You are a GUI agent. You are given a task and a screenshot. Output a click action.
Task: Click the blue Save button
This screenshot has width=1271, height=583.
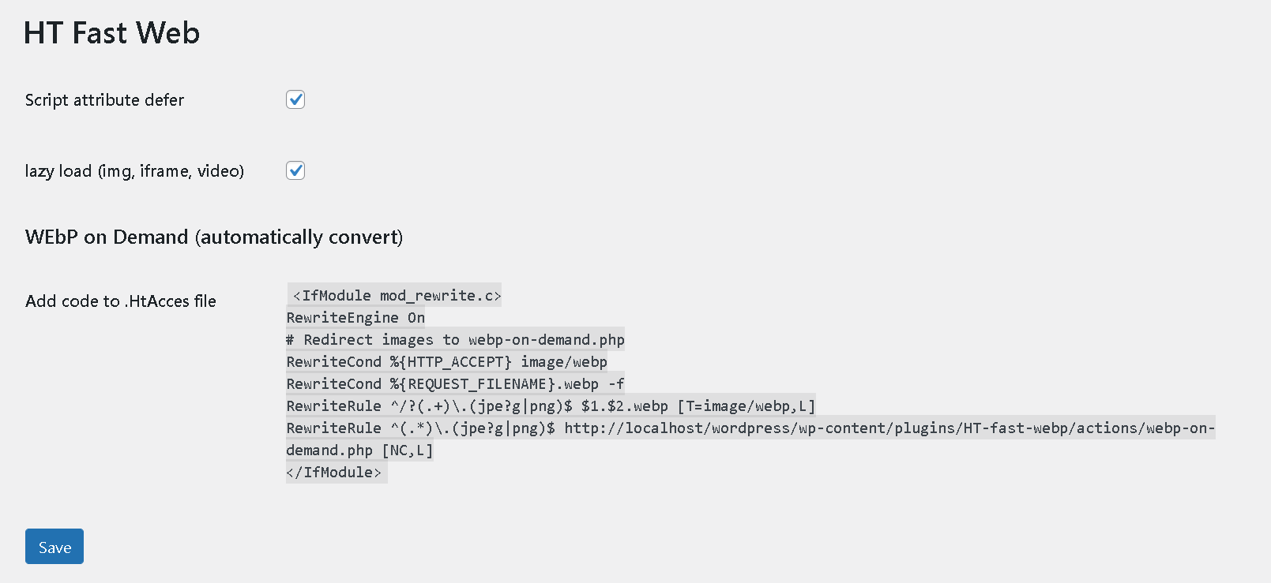coord(55,547)
